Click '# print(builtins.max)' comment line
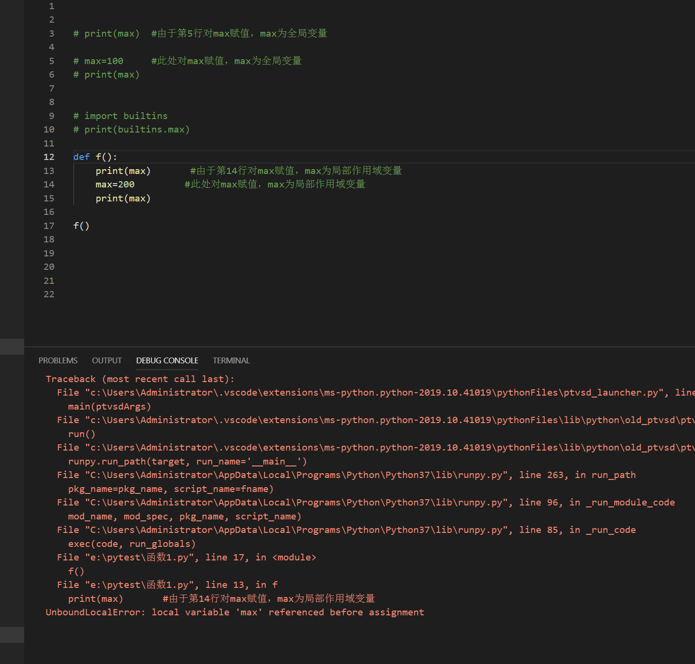This screenshot has width=695, height=664. [x=131, y=130]
